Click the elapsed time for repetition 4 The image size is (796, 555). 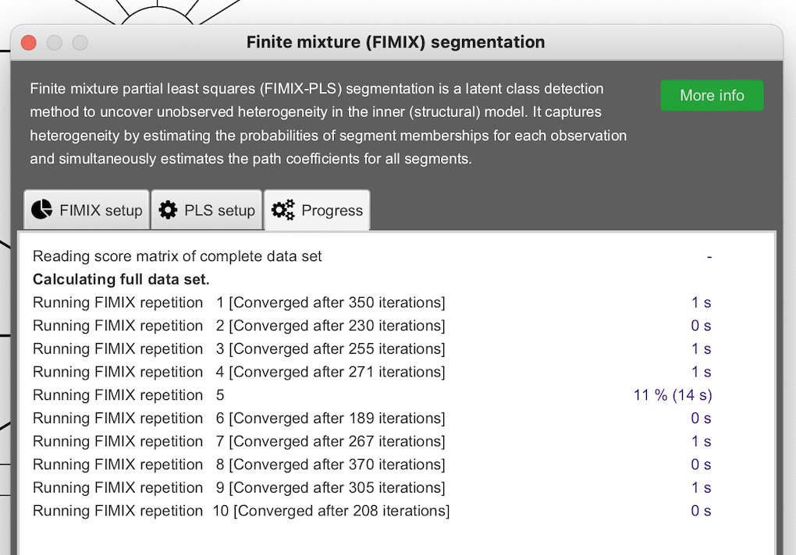[702, 372]
